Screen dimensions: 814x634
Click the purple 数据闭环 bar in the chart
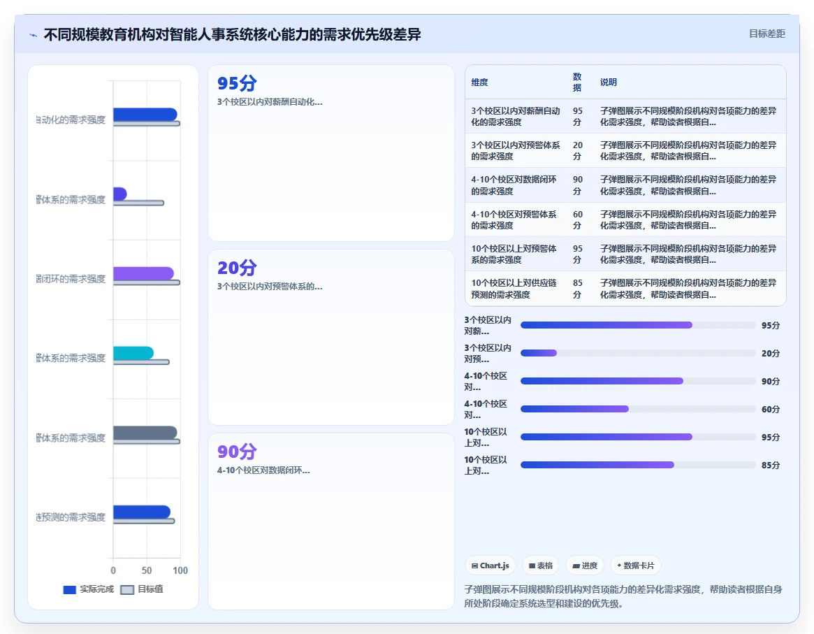point(143,273)
